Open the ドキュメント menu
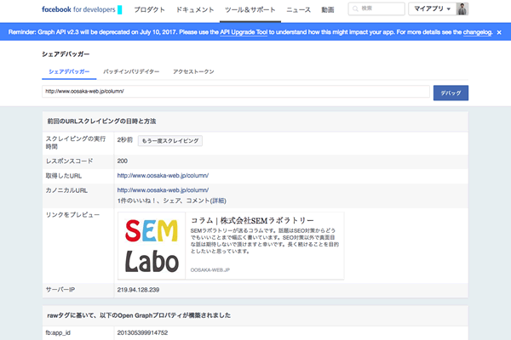511x340 pixels. [x=194, y=9]
